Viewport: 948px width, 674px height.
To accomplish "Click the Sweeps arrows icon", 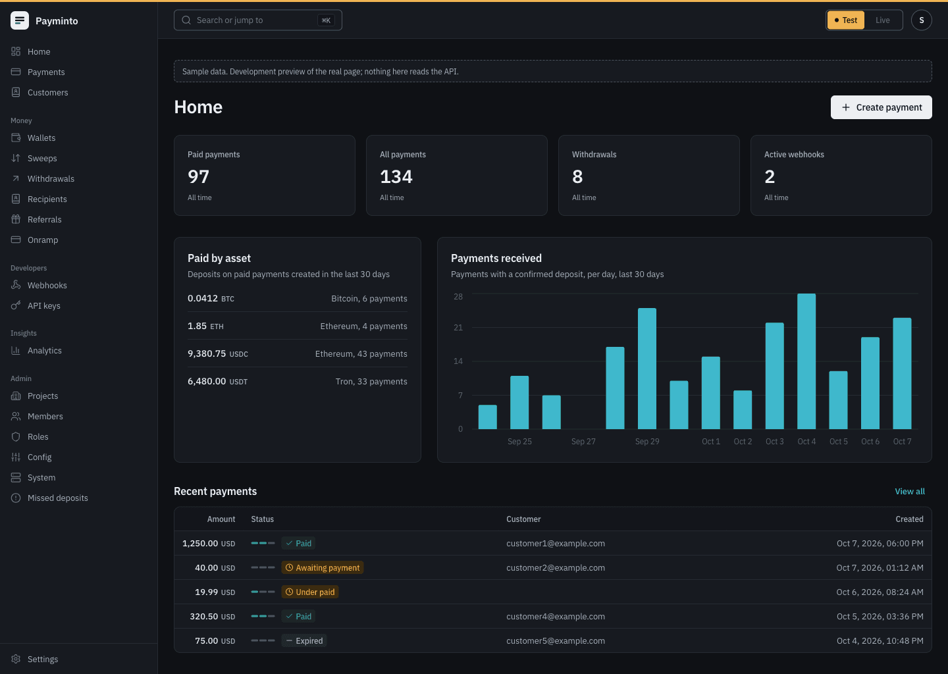I will [16, 158].
